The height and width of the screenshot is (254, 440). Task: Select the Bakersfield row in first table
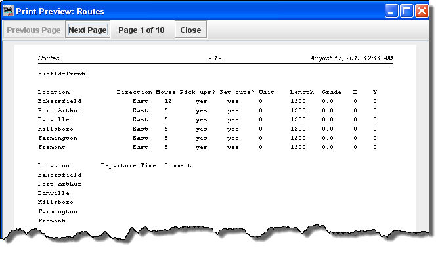[208, 101]
